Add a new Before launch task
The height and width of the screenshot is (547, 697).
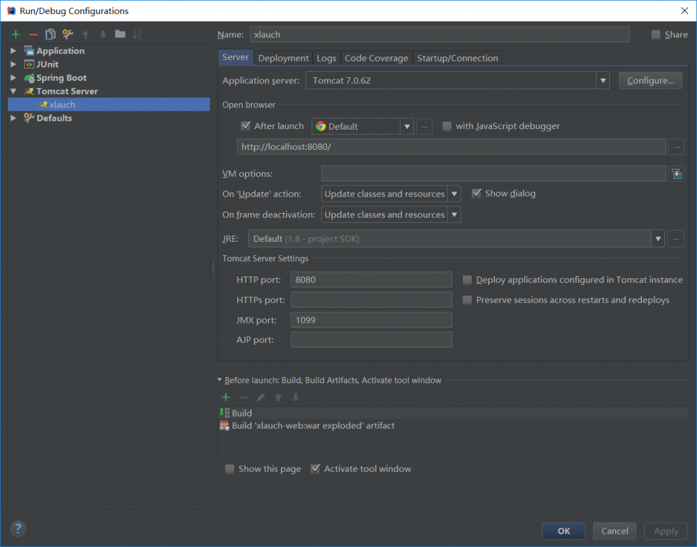click(x=226, y=397)
